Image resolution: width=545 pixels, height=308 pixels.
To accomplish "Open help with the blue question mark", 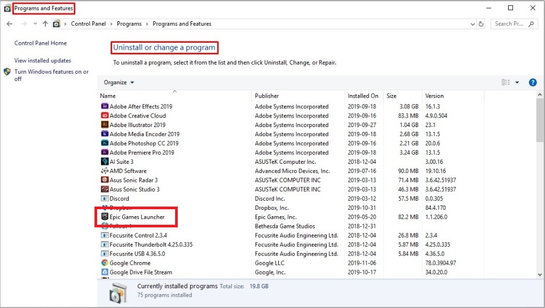I will click(x=532, y=82).
